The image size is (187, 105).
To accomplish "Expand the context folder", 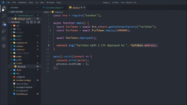I will pos(25,46).
